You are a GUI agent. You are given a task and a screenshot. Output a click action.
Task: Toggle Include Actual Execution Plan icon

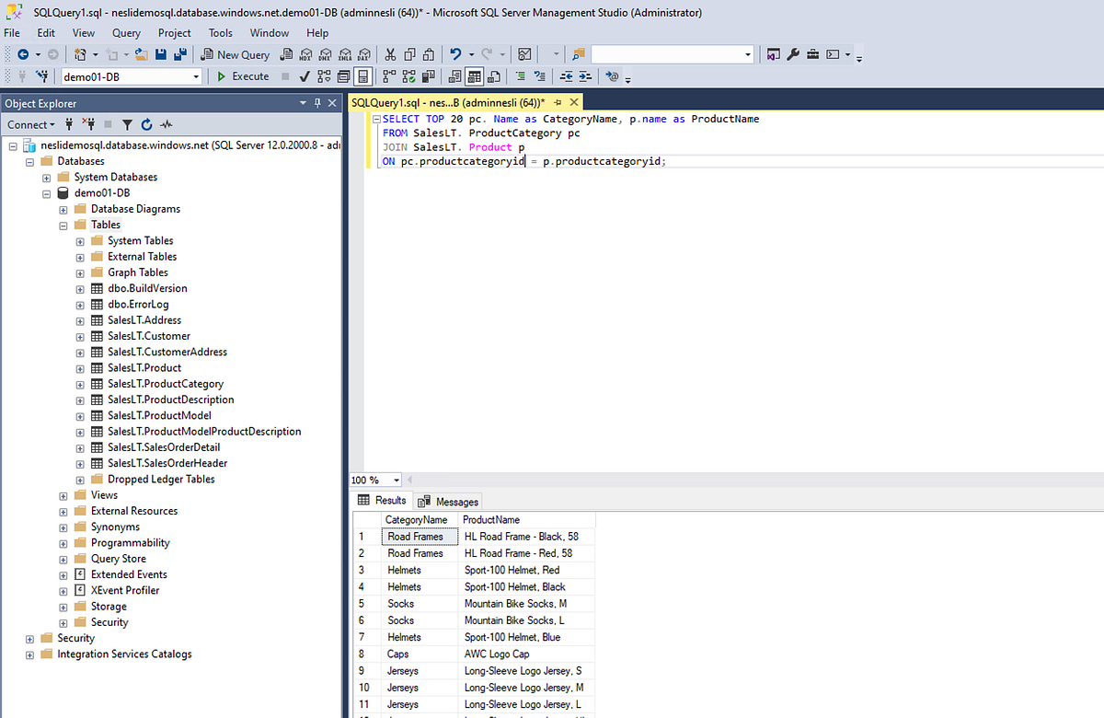389,76
